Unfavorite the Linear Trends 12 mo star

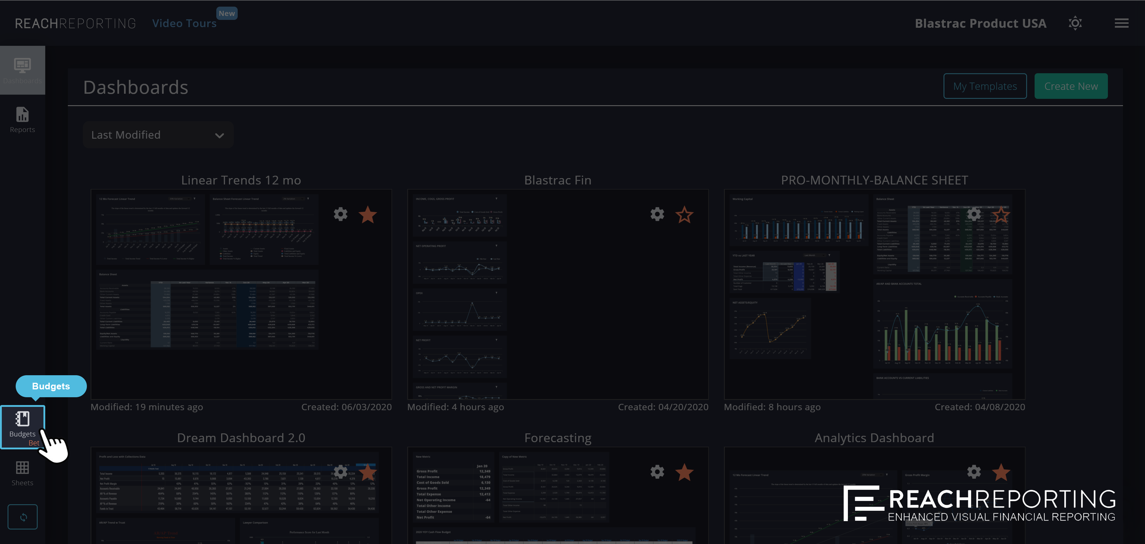(368, 215)
